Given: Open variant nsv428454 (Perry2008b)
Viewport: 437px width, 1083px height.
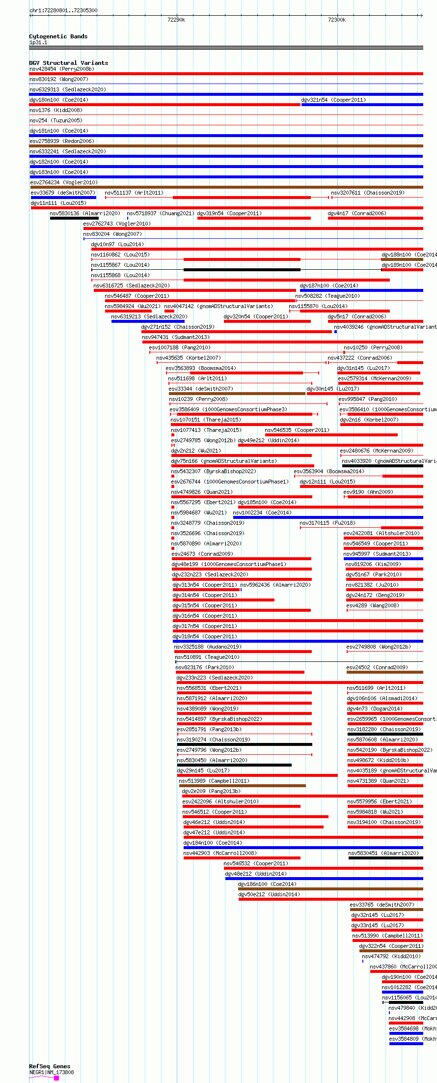Looking at the screenshot, I should (x=62, y=69).
